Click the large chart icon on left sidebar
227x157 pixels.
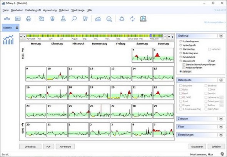pos(8,40)
